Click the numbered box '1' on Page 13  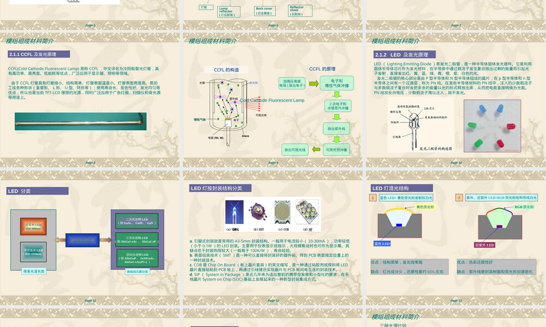pyautogui.click(x=373, y=198)
